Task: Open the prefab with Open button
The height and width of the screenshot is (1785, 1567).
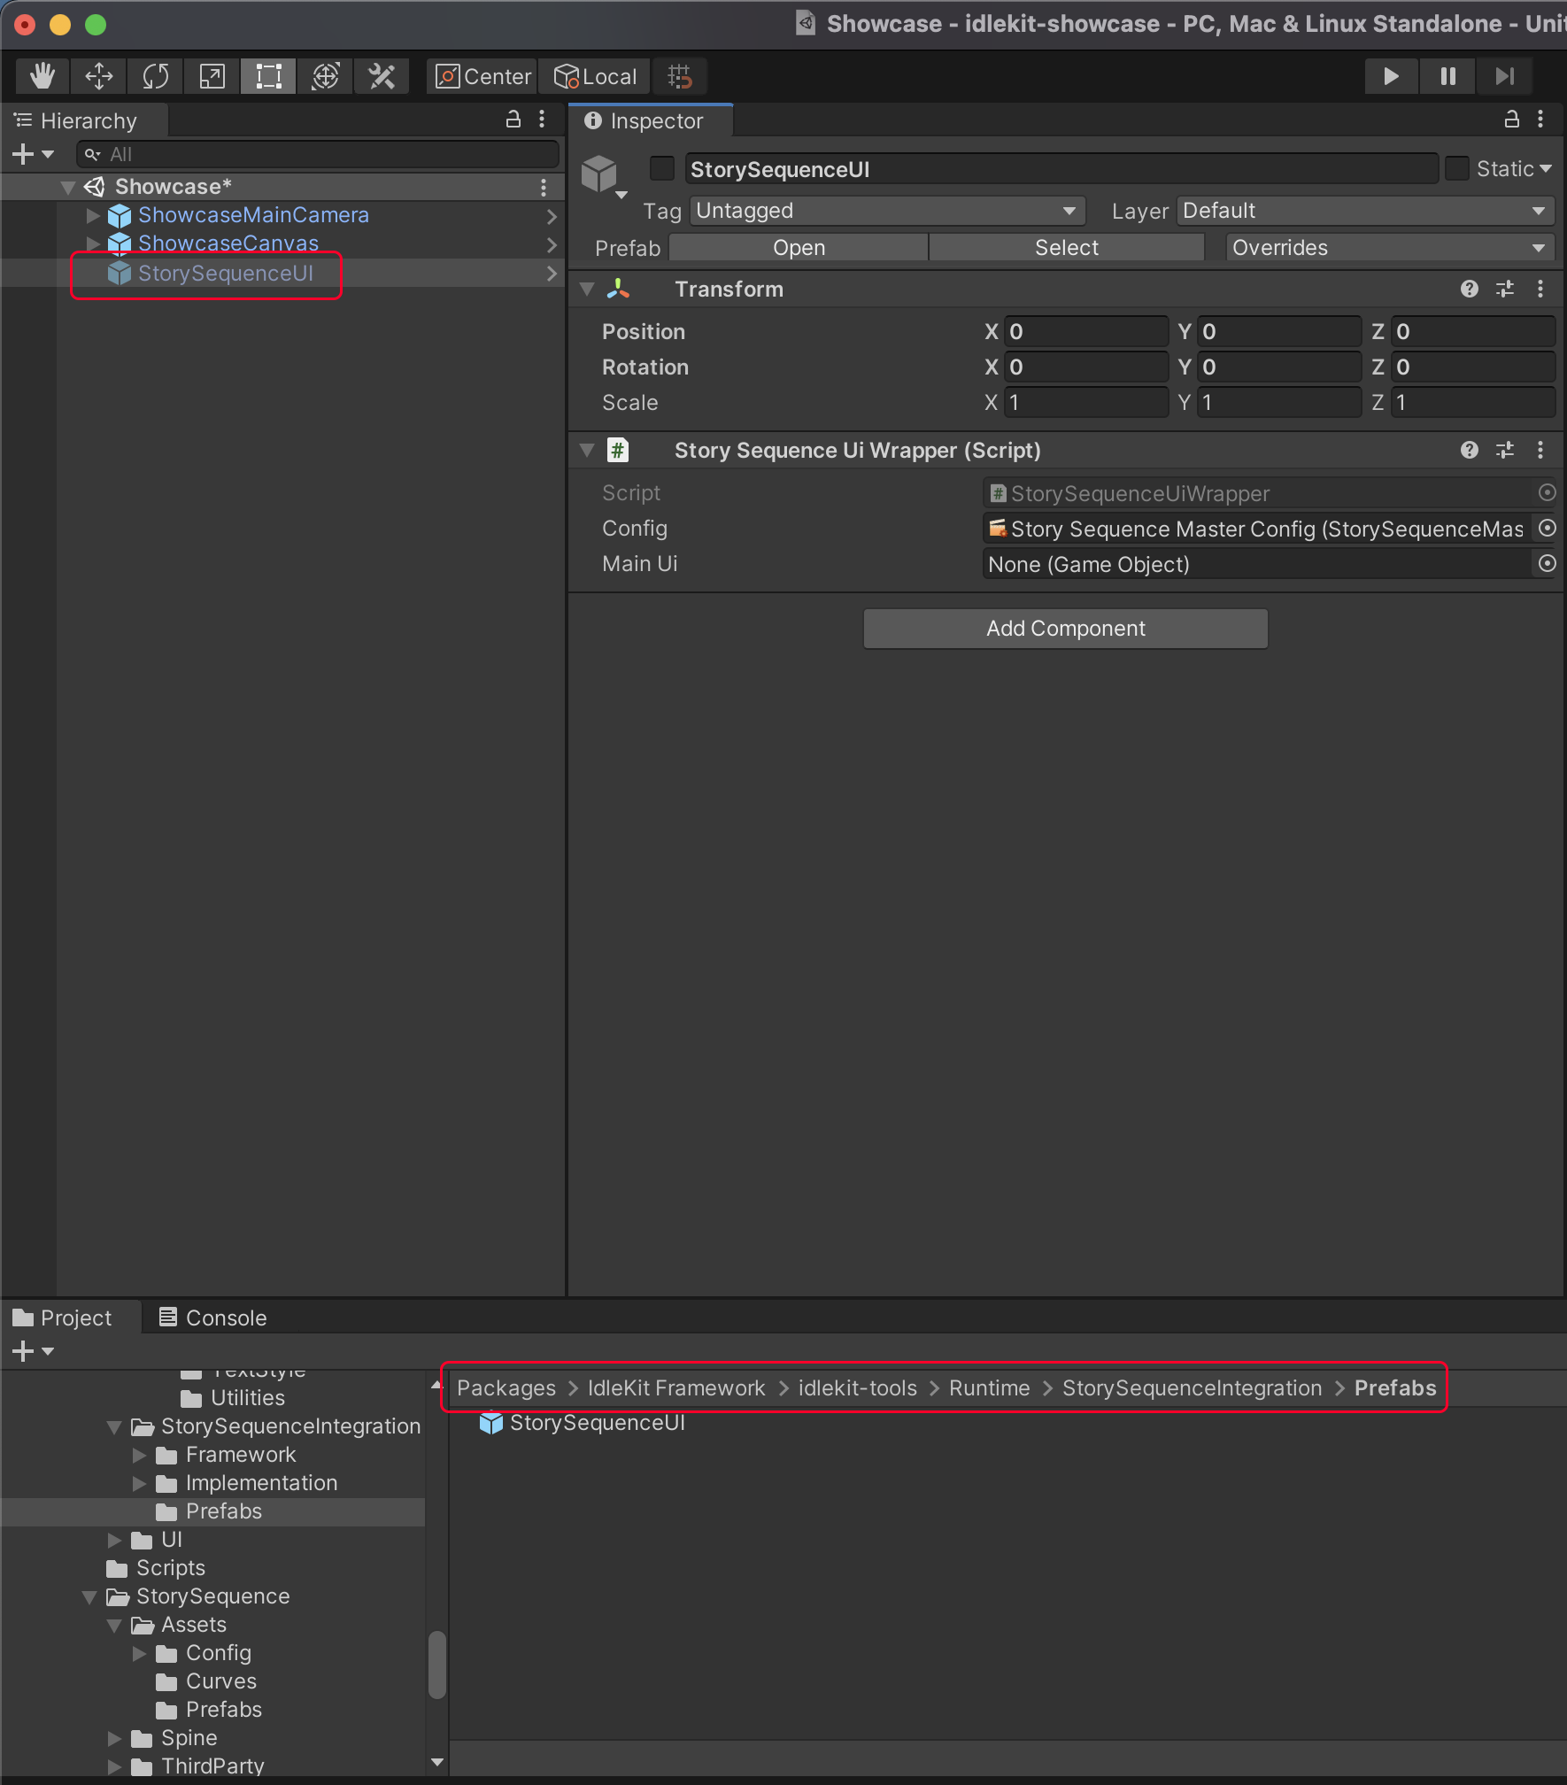Action: [799, 248]
